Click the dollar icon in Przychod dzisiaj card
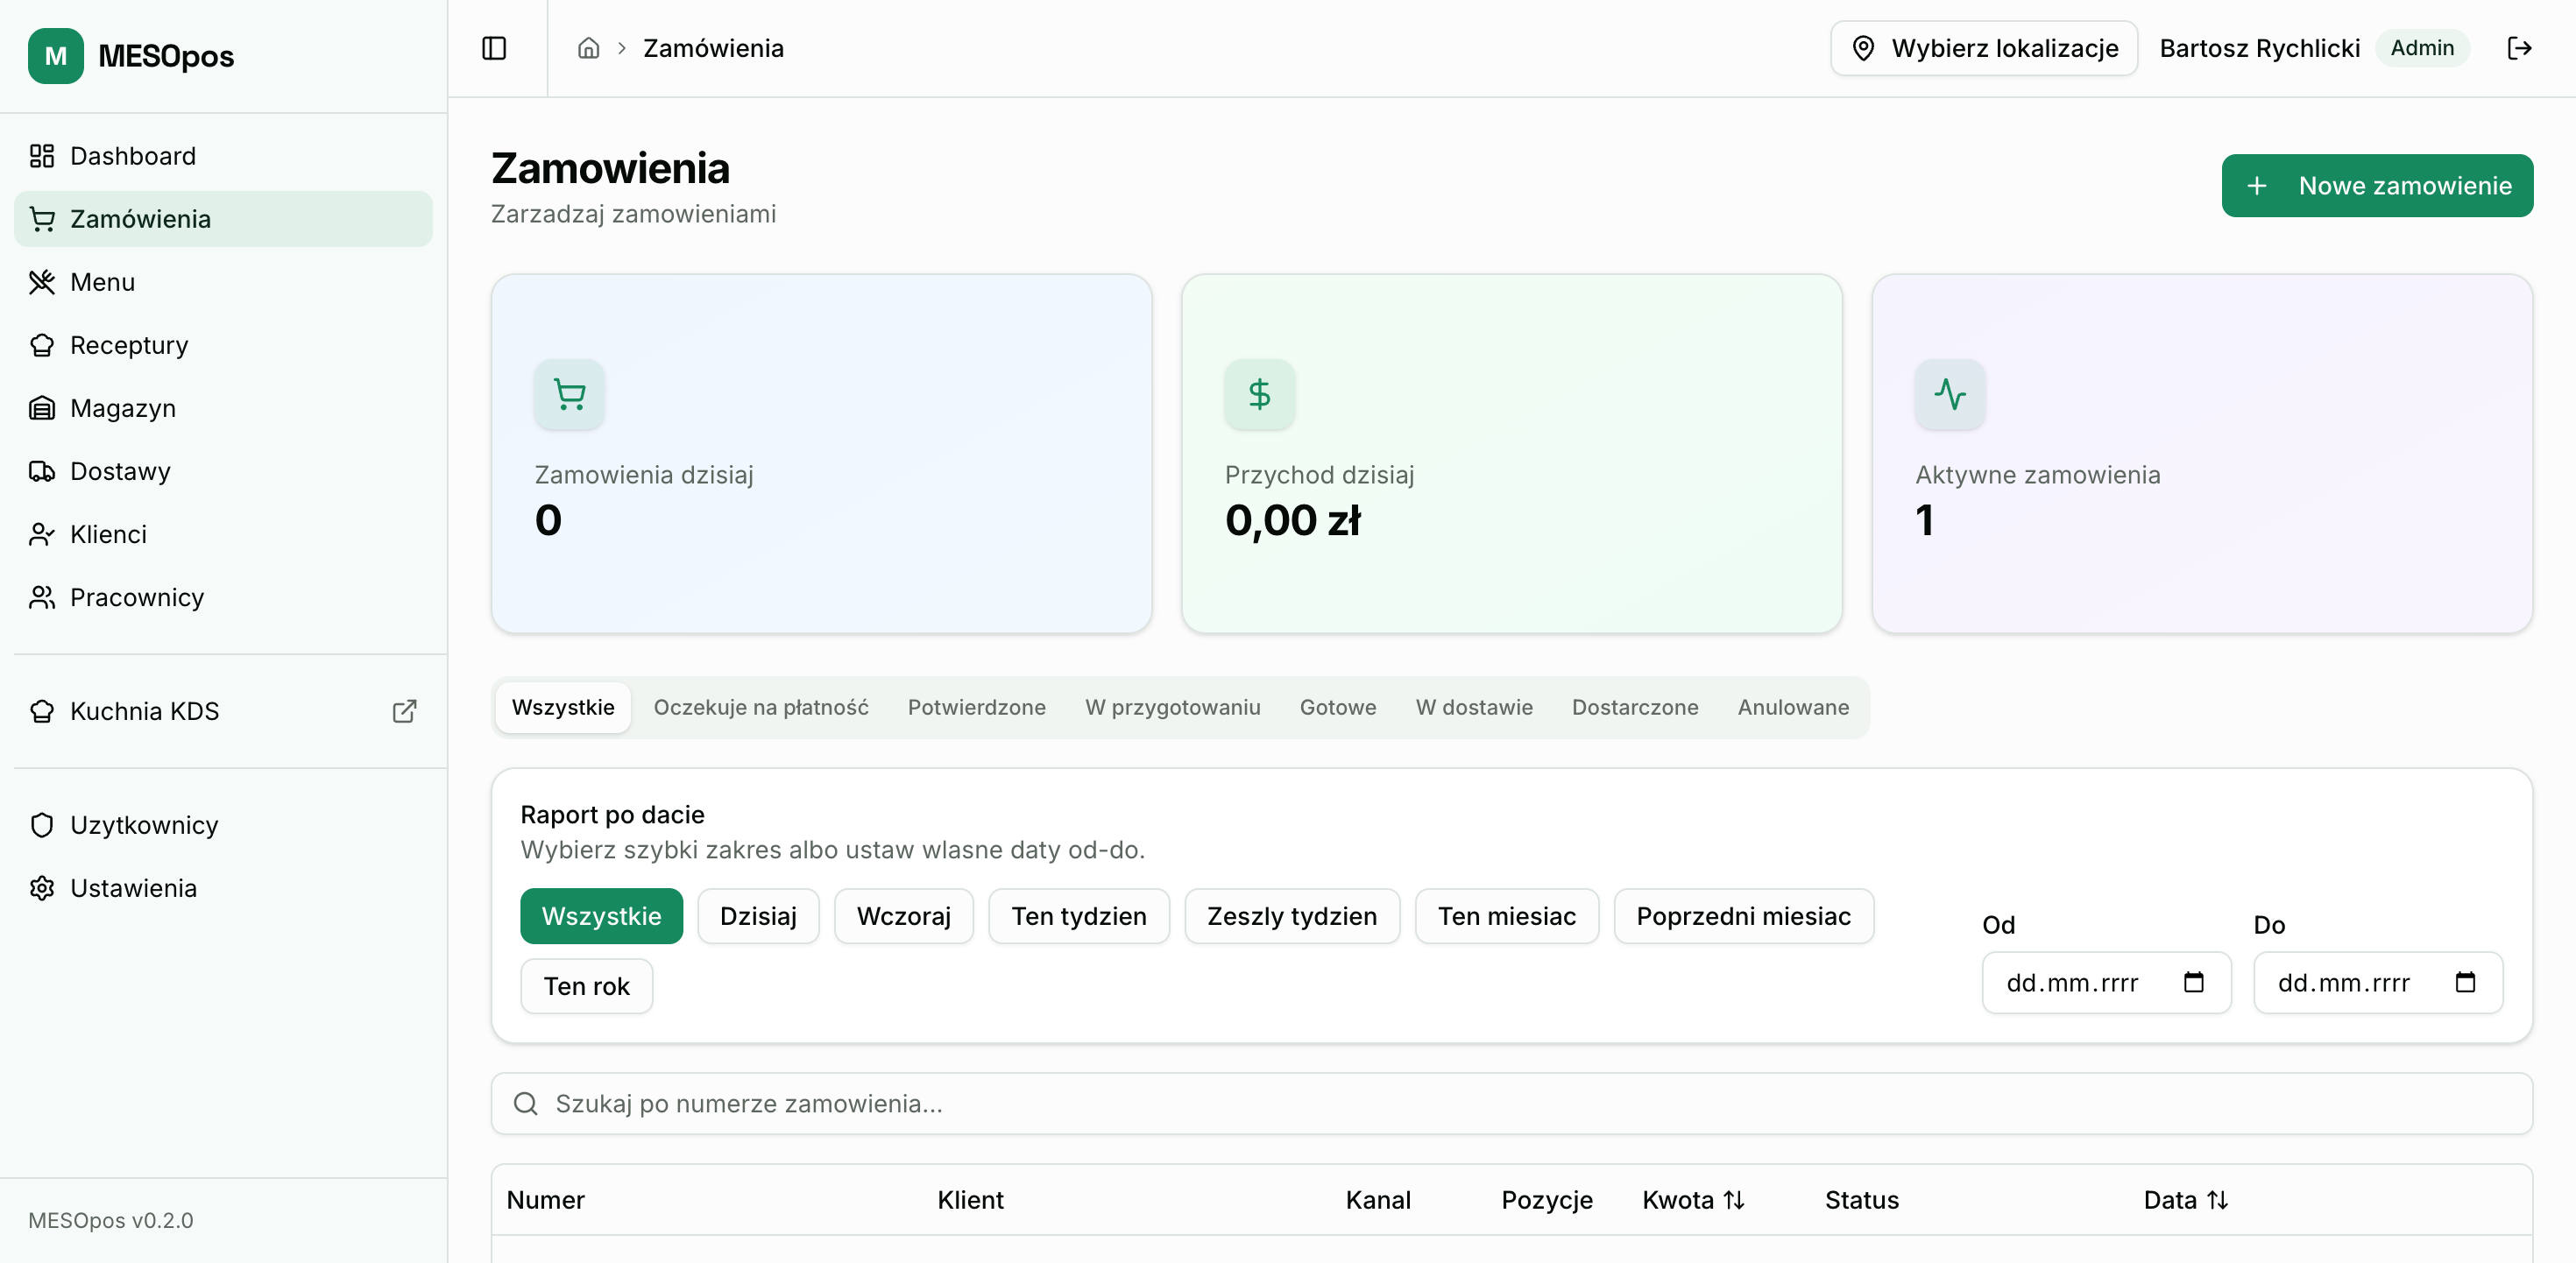This screenshot has width=2576, height=1263. 1259,394
